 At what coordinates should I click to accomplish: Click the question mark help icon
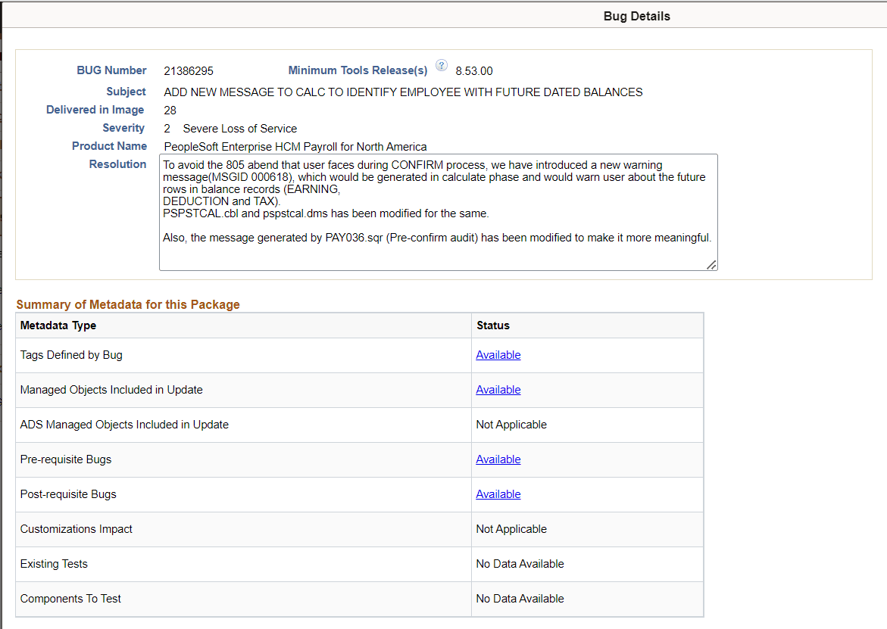442,66
